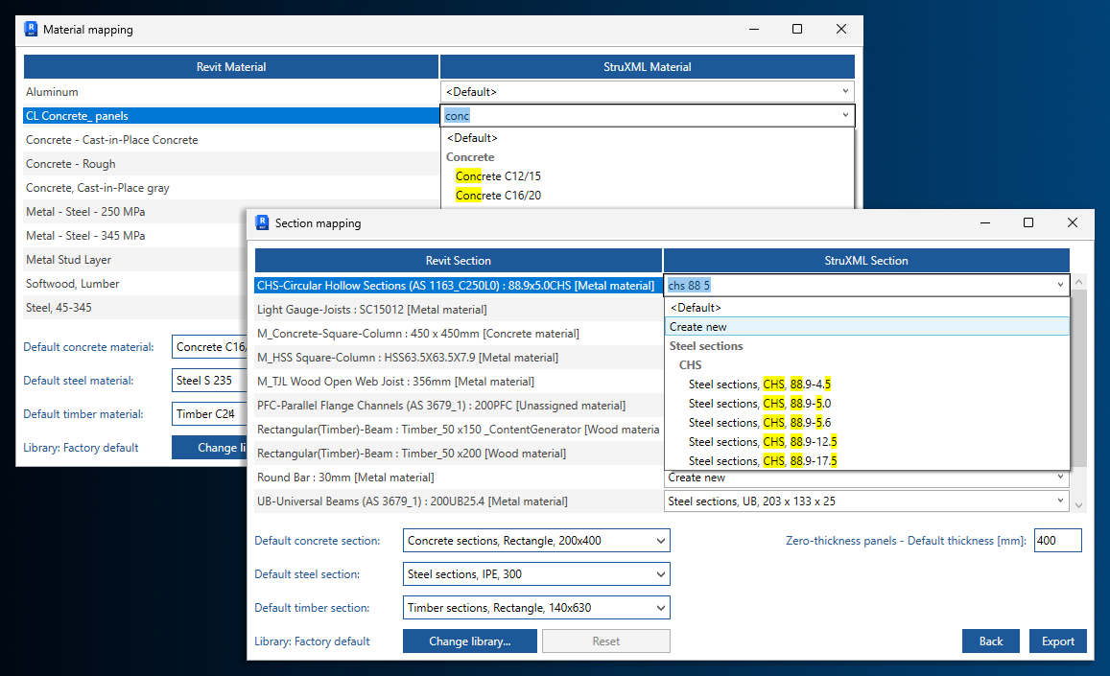Select 'Timber_50 x150 _ContentGenerator' beam row
Image resolution: width=1110 pixels, height=676 pixels.
[458, 430]
